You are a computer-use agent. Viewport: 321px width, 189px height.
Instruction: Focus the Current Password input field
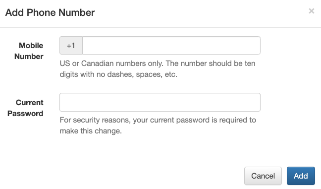click(x=160, y=102)
